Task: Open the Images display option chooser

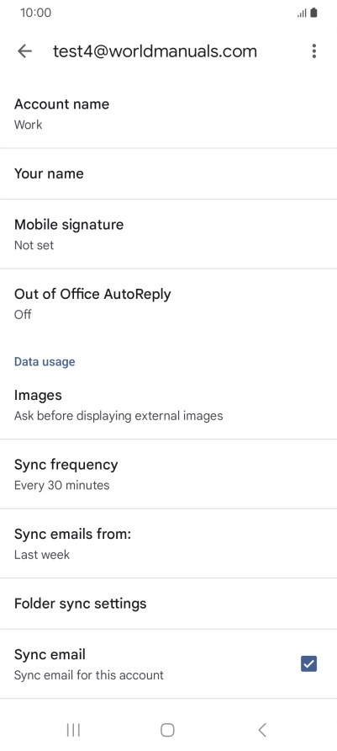Action: pos(168,404)
